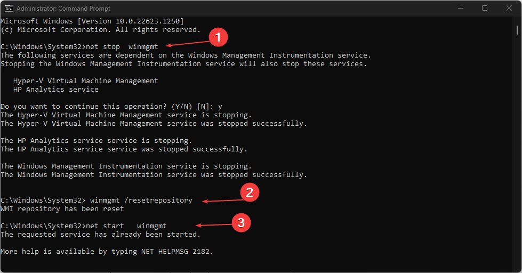Screen dimensions: 522x273
Task: Click the continue operation (Y/N) prompt line
Action: tap(111, 107)
